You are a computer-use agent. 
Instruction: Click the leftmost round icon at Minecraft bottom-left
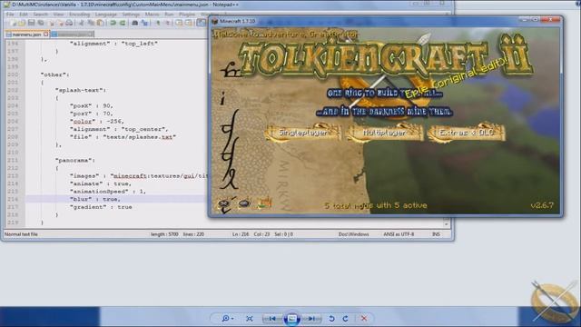224,203
